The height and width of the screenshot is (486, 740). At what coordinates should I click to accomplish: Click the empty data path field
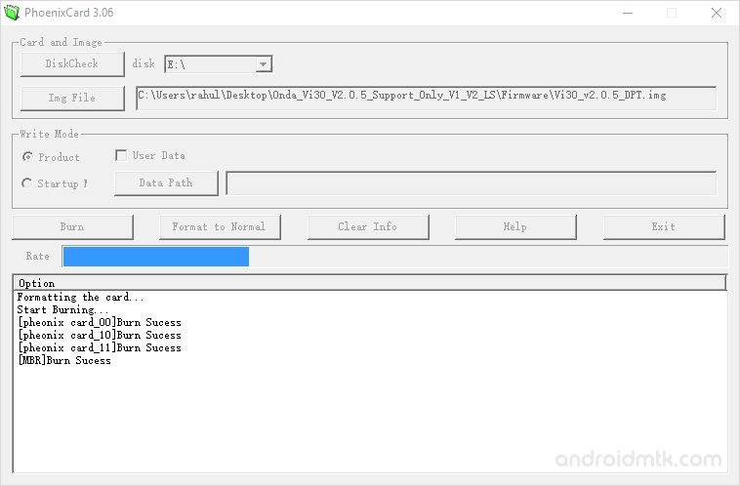[471, 183]
